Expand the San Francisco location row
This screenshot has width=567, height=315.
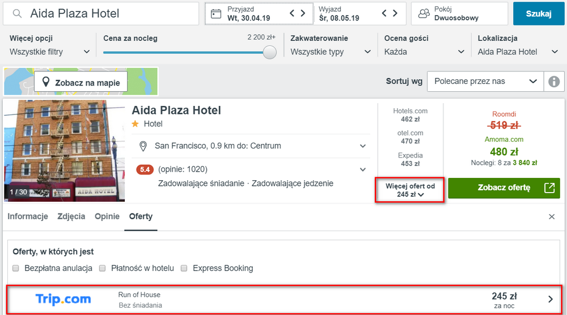point(251,146)
